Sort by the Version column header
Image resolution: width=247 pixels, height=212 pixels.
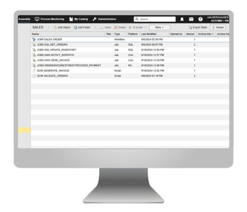coord(190,34)
